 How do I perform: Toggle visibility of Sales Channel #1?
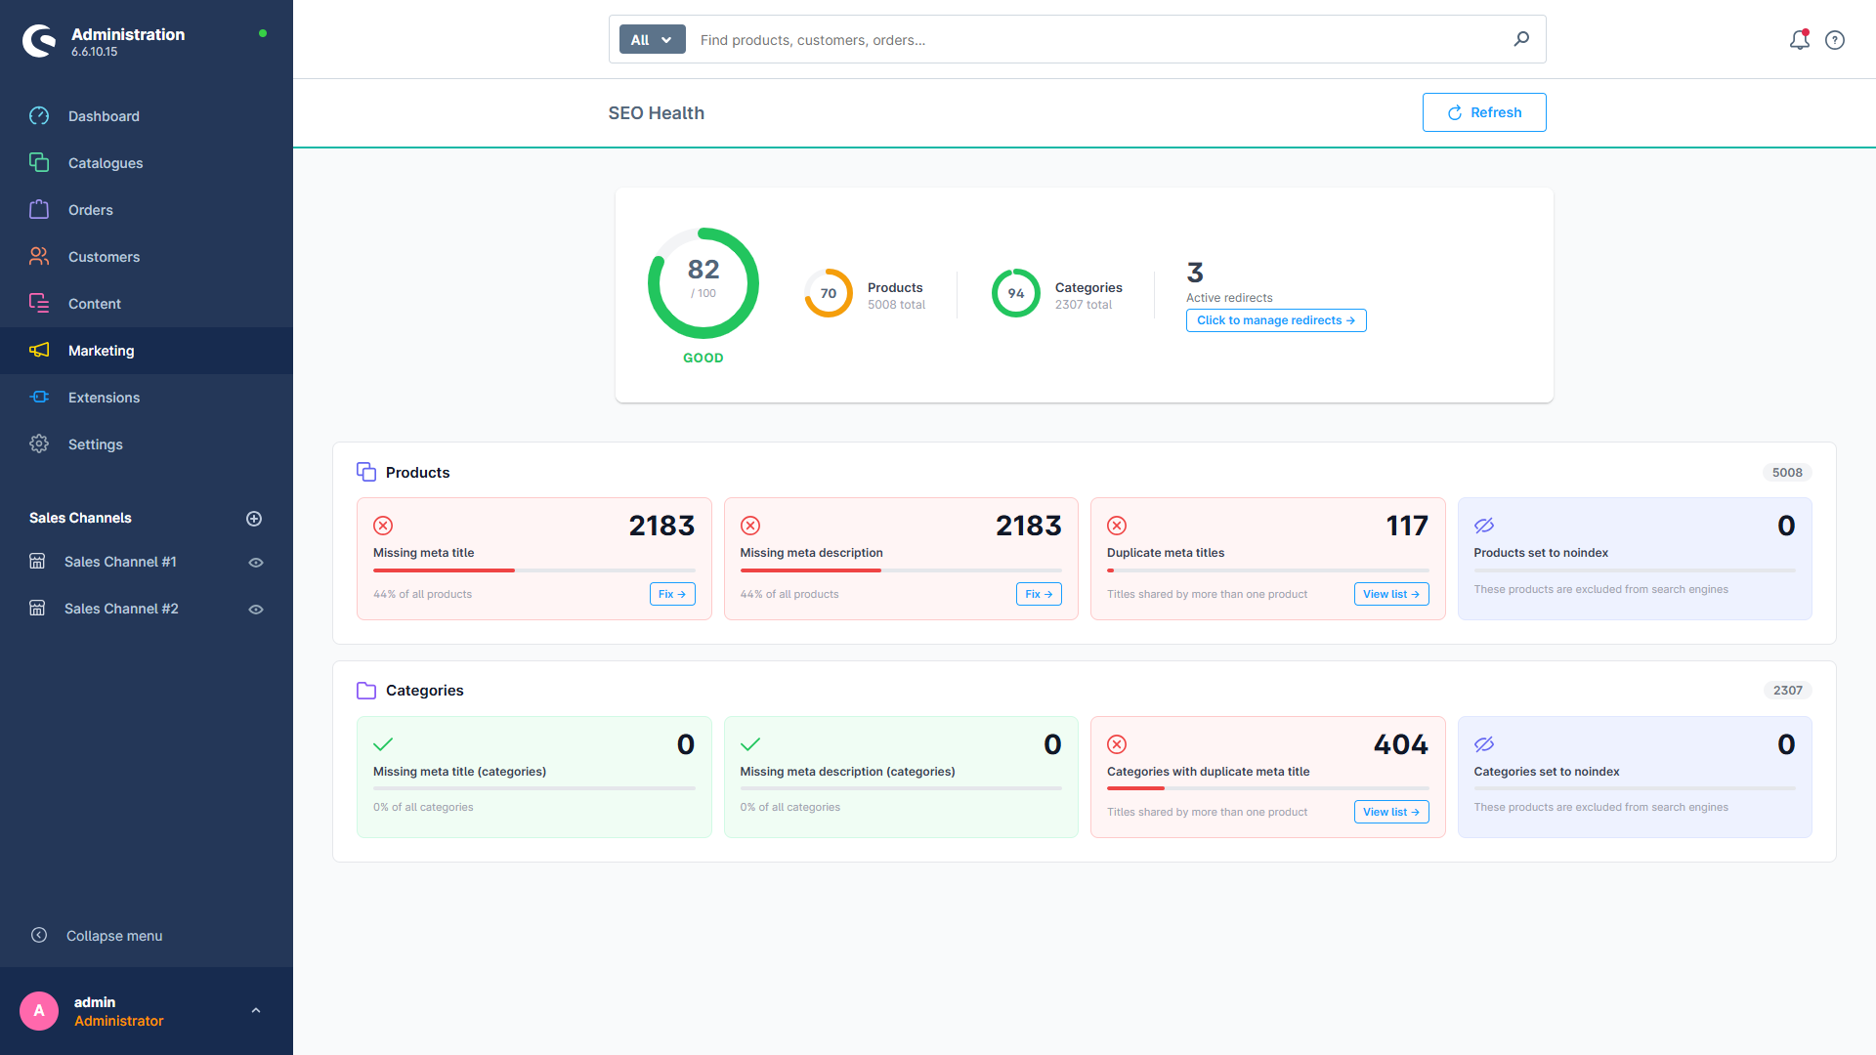pyautogui.click(x=255, y=562)
